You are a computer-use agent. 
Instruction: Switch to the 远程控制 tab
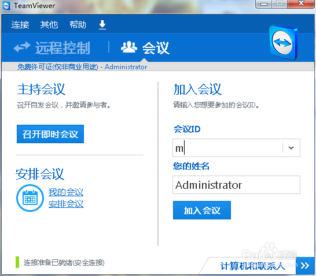[x=52, y=48]
